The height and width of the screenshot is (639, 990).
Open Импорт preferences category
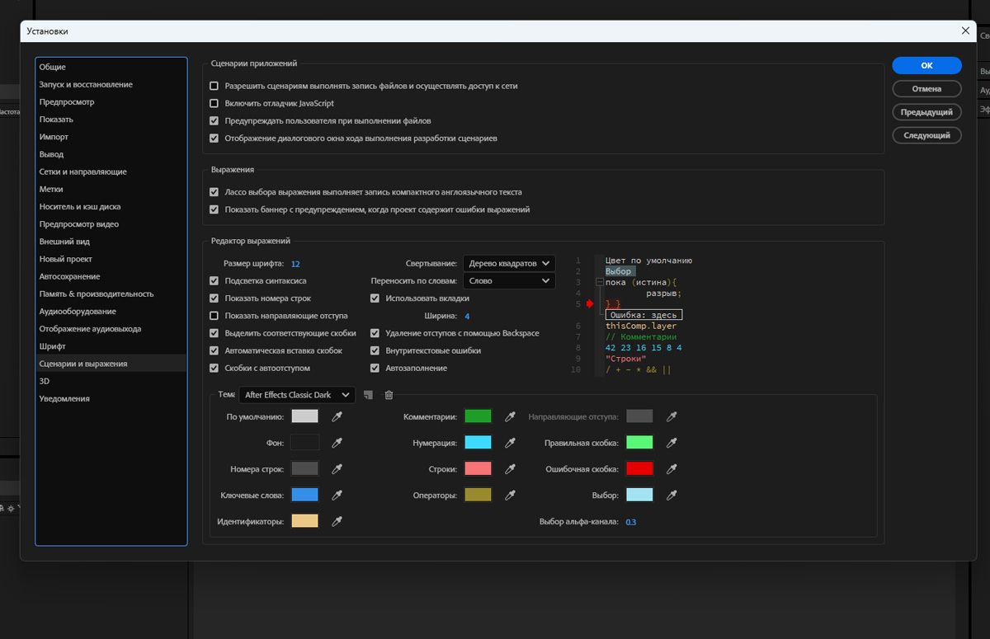coord(111,137)
